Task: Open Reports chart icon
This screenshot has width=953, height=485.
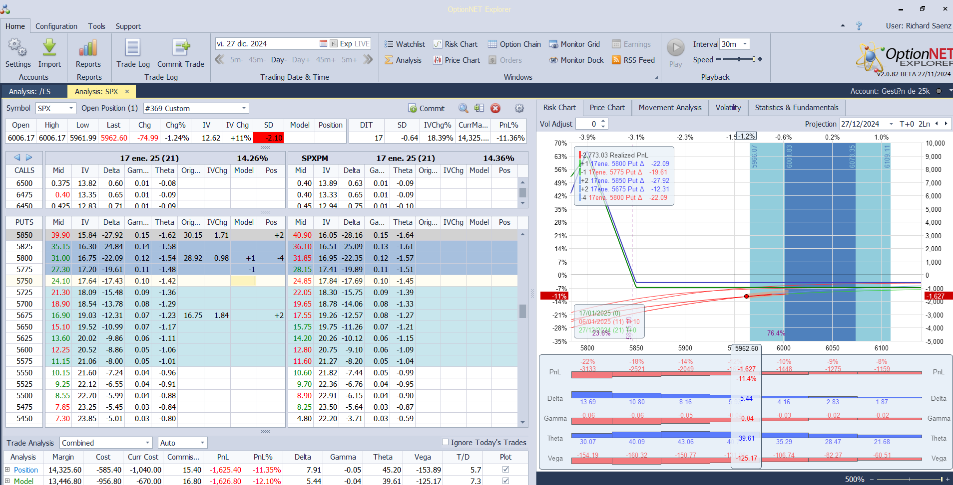Action: [88, 48]
